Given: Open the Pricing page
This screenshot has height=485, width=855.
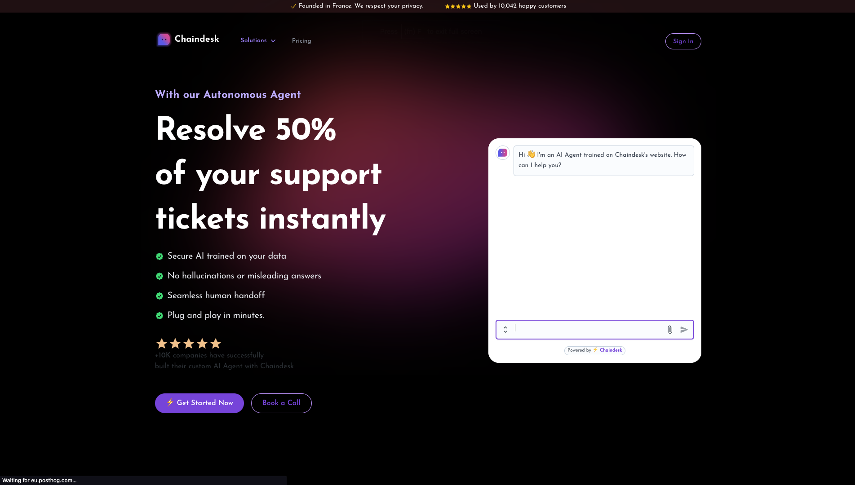Looking at the screenshot, I should click(x=301, y=41).
